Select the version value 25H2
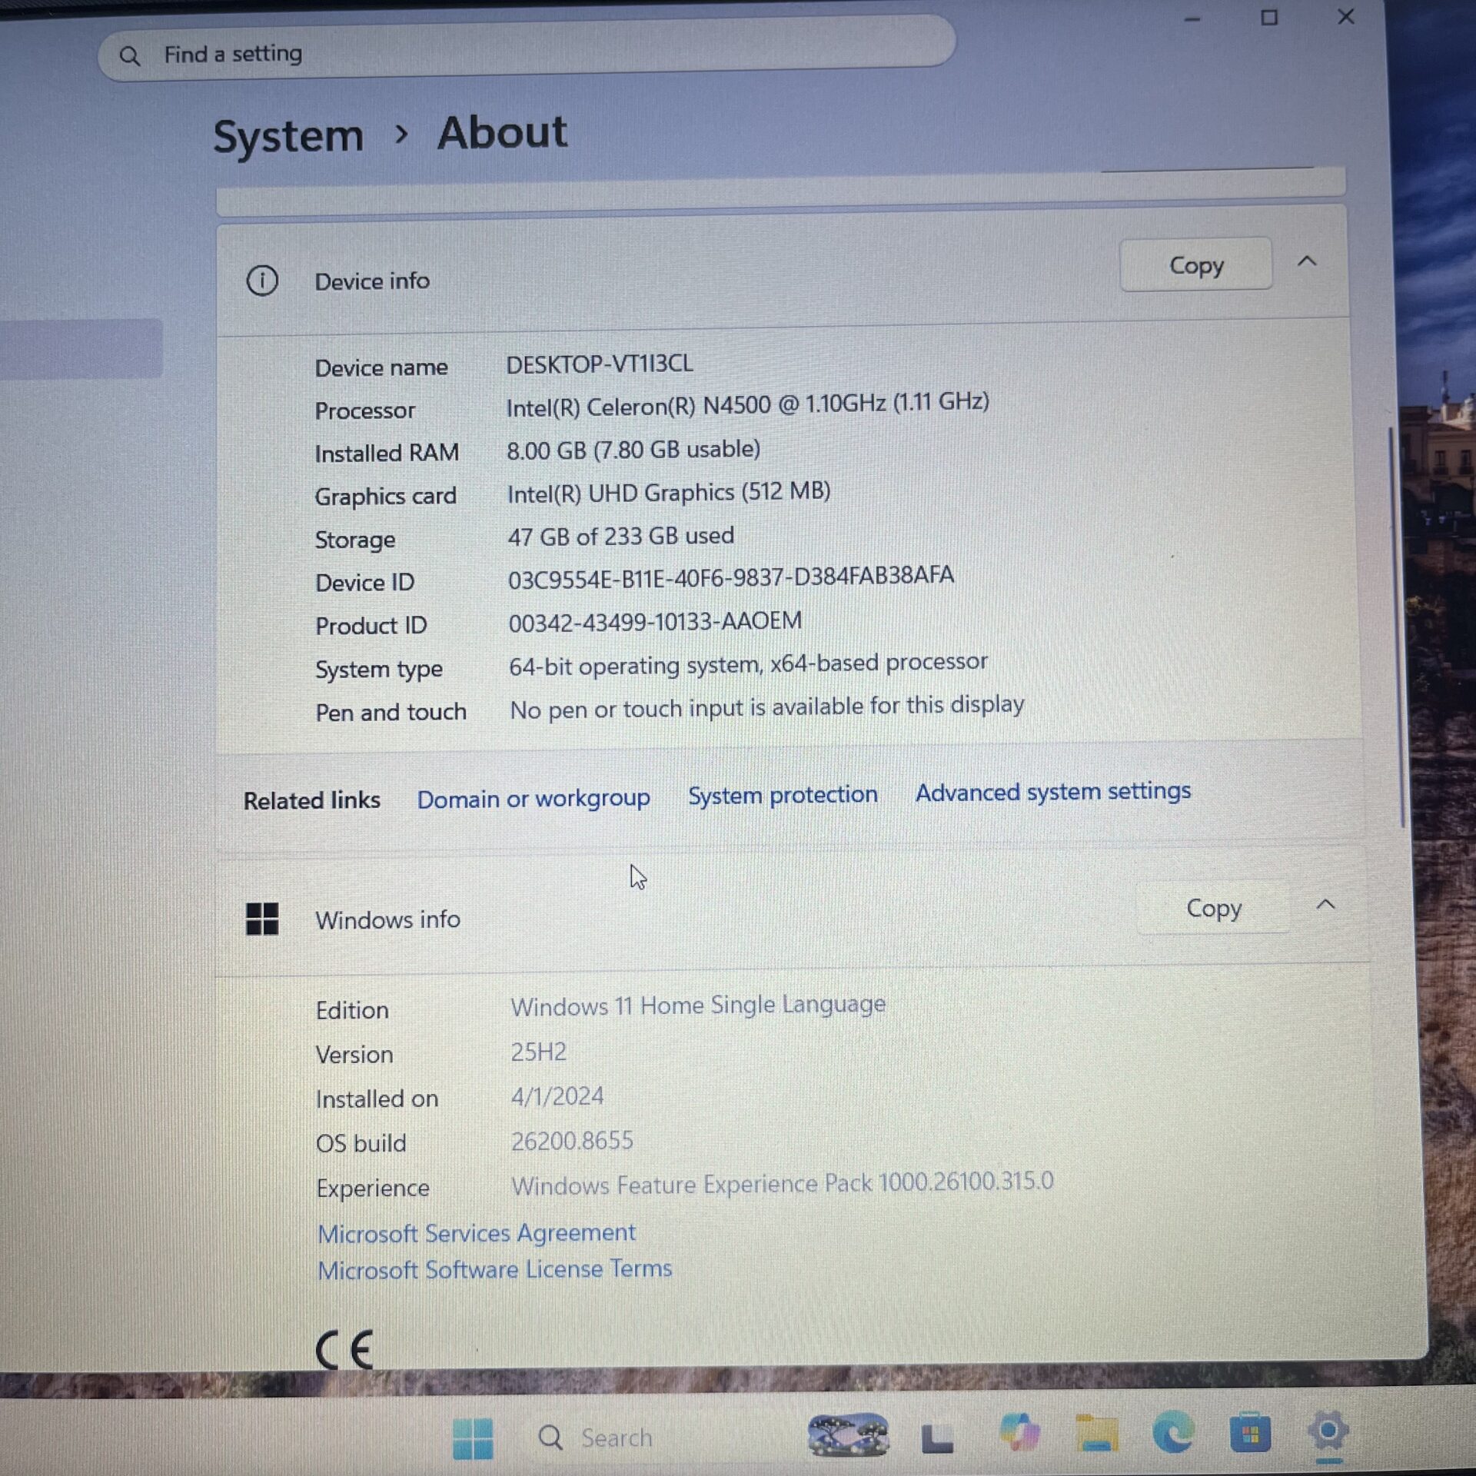This screenshot has width=1476, height=1476. pyautogui.click(x=538, y=1052)
